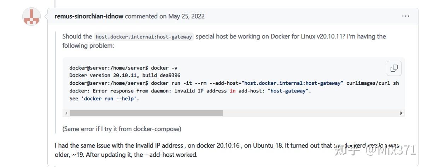This screenshot has height=167, width=427.
Task: Click the 'Error response from daemon' line
Action: pyautogui.click(x=190, y=91)
